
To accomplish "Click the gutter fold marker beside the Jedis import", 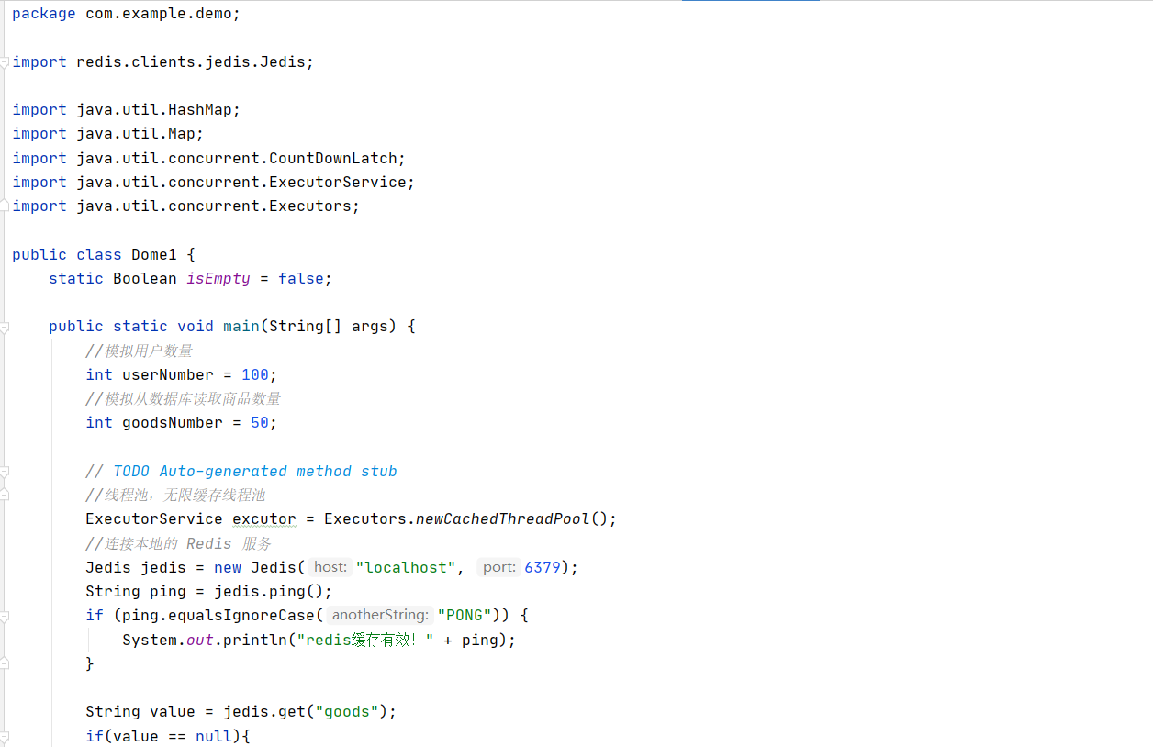I will (6, 61).
